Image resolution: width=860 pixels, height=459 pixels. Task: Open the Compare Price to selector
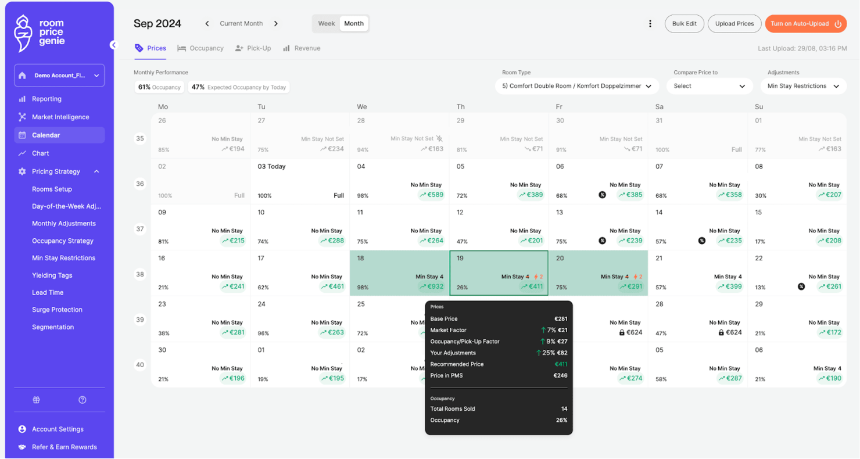point(709,85)
